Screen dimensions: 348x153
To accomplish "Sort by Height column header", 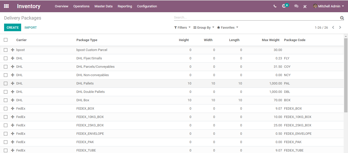I will coord(184,40).
